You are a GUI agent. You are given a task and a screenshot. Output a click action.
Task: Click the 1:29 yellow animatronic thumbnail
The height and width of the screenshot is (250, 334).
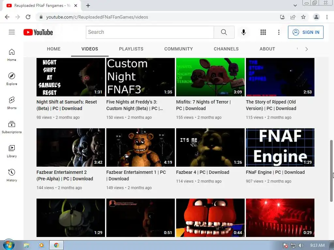[71, 218]
